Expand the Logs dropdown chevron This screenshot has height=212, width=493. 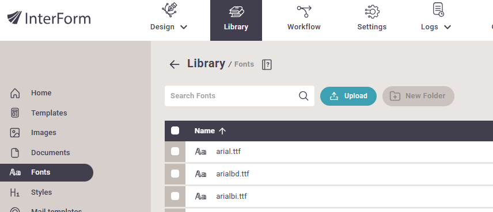448,27
